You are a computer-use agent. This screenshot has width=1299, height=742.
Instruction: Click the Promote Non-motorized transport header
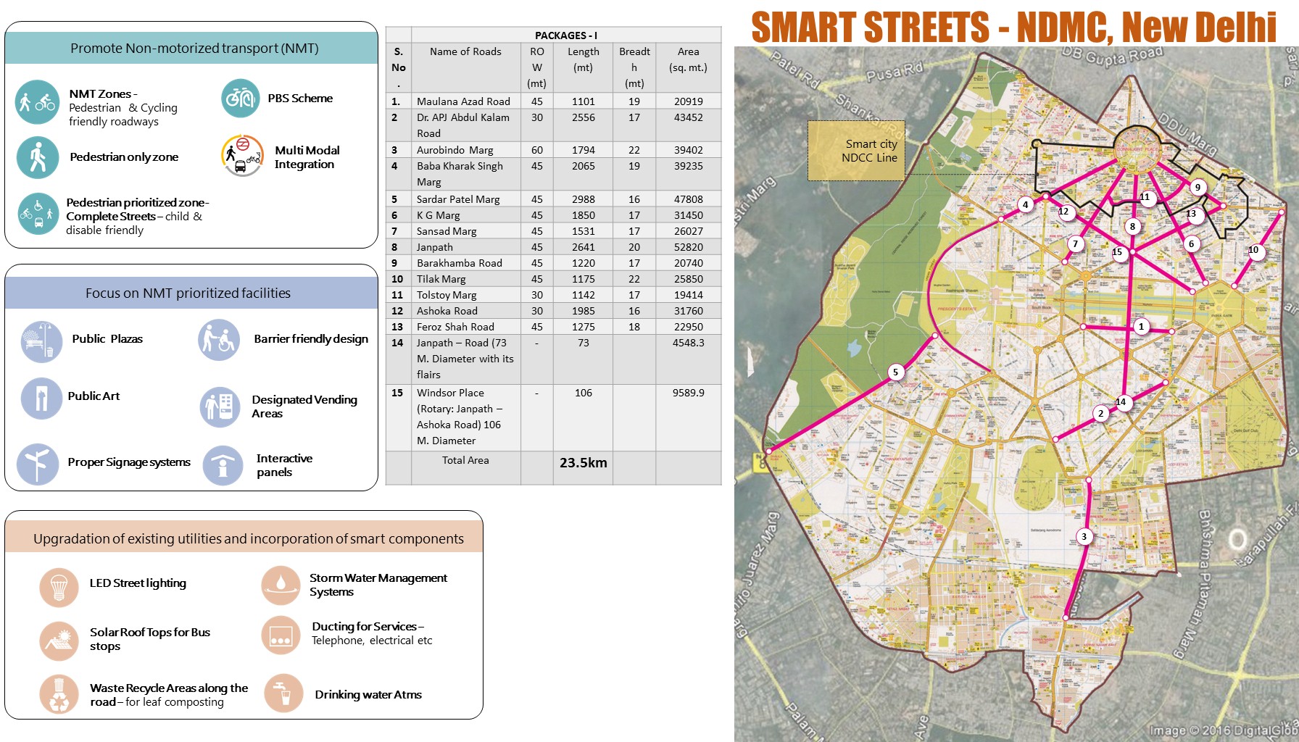coord(191,48)
